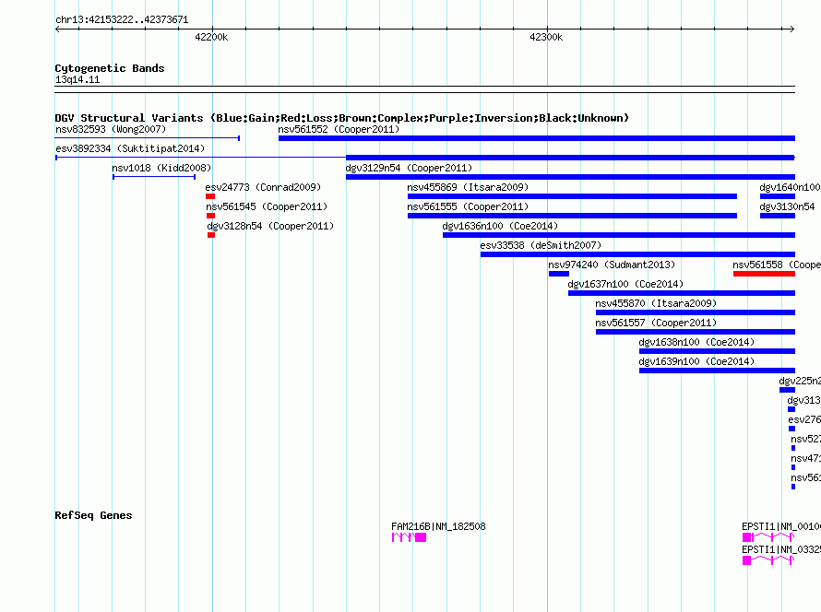Click the nsv561557 blue gain bar
This screenshot has height=612, width=821.
(696, 332)
